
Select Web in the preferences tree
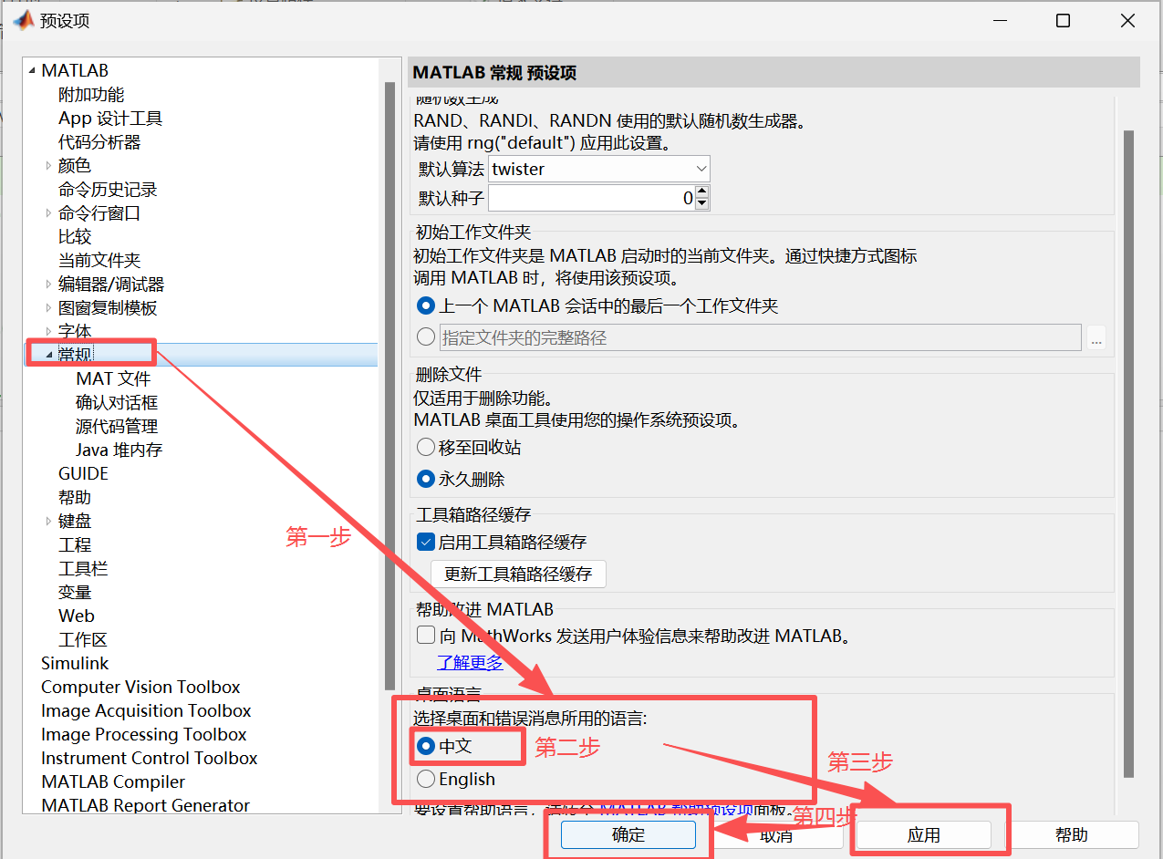[77, 616]
